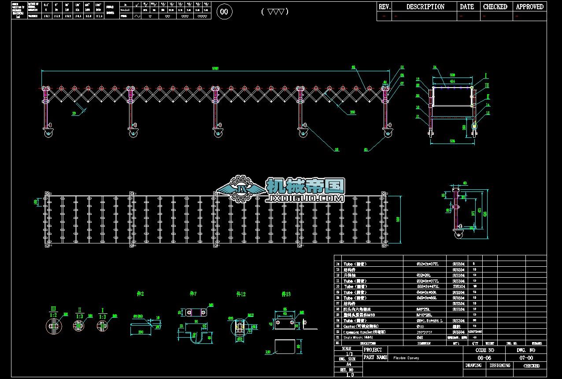Select the PART NAME label
562x379 pixels.
click(376, 357)
